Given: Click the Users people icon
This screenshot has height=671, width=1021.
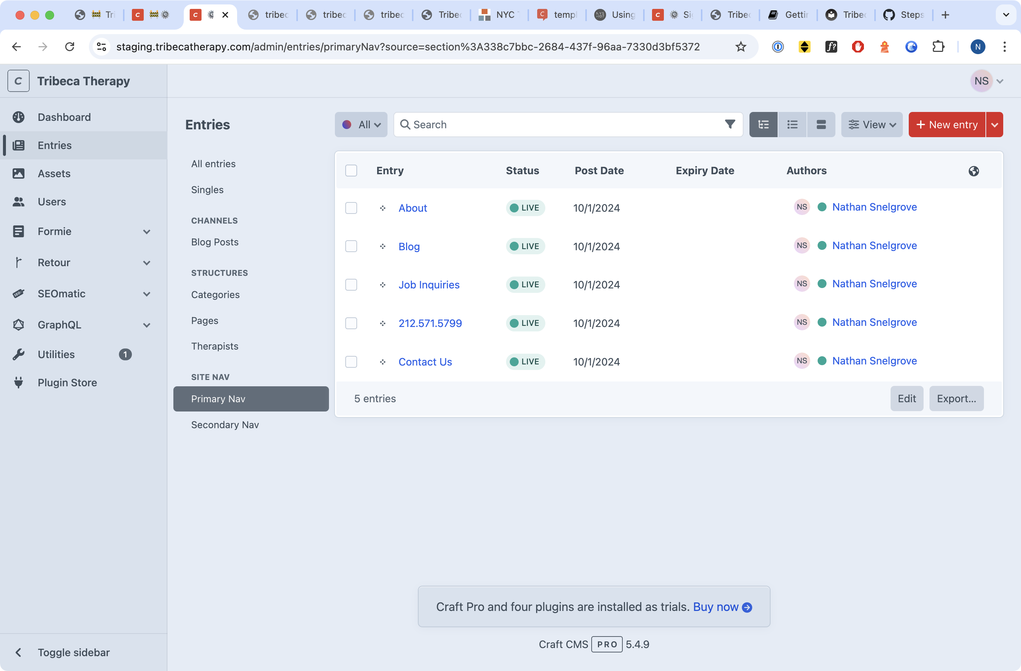Looking at the screenshot, I should click(19, 202).
